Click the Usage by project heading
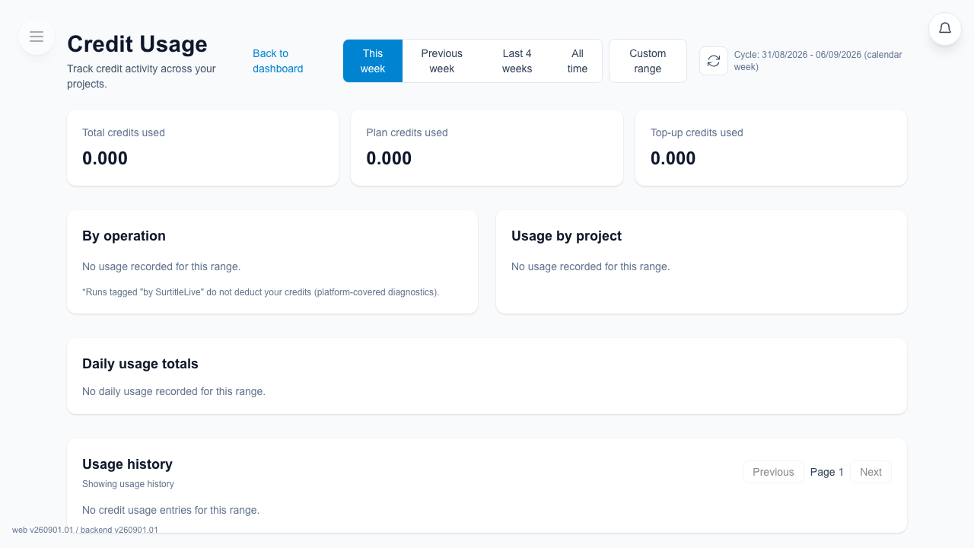Screen dimensions: 974x548 tap(566, 236)
